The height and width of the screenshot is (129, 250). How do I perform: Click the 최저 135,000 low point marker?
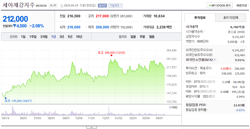[6, 98]
